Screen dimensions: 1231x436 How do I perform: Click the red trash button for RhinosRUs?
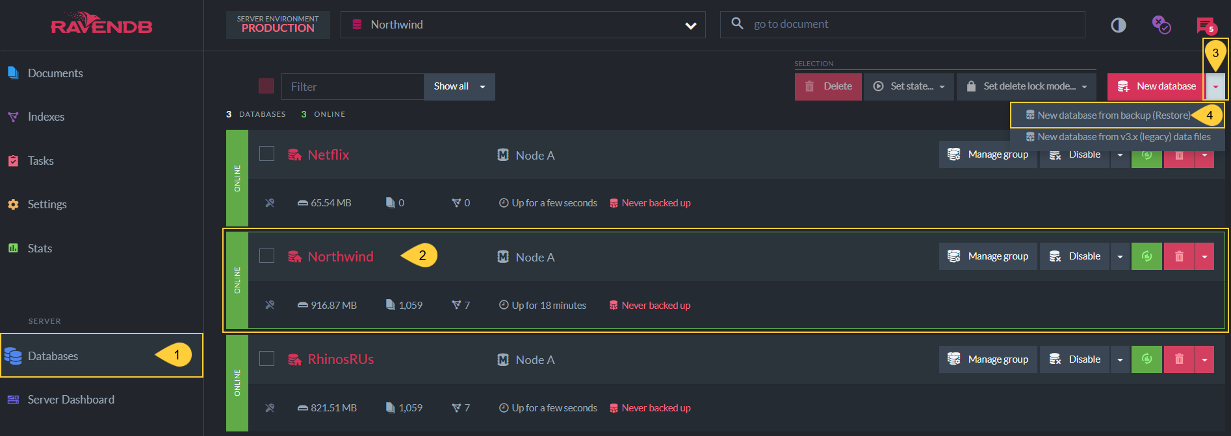tap(1179, 359)
